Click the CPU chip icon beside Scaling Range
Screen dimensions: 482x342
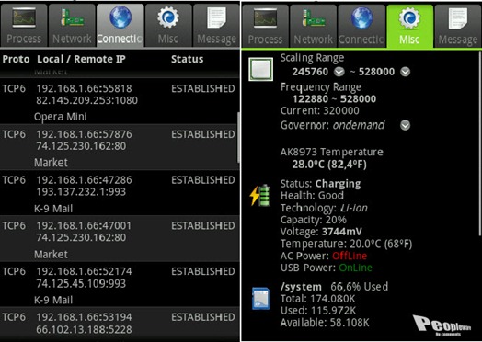260,69
